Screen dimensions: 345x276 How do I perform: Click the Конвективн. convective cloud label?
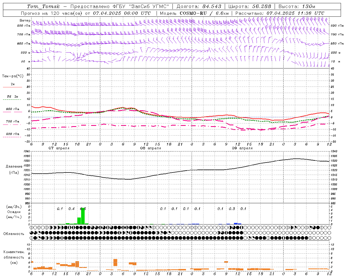pos(14,252)
